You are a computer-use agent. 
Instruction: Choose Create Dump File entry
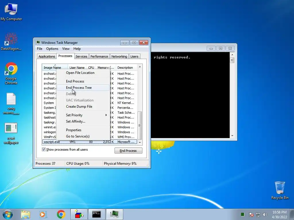[83, 107]
